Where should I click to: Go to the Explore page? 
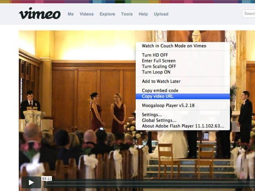[107, 14]
